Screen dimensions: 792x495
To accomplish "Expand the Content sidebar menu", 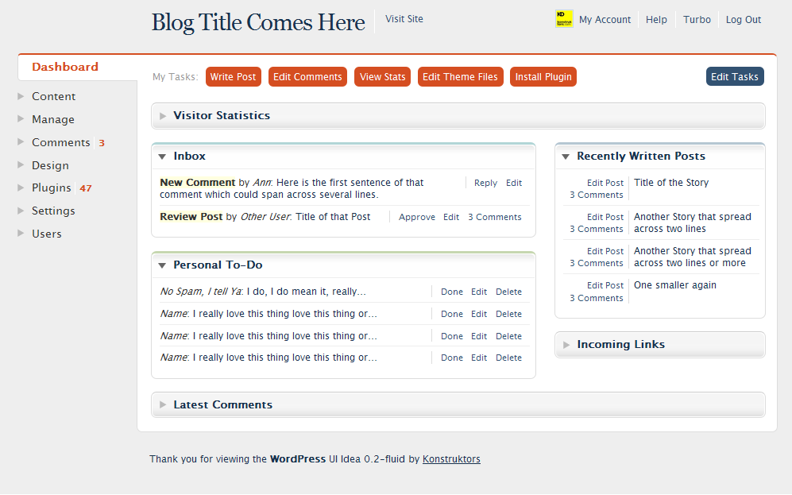I will pyautogui.click(x=21, y=97).
